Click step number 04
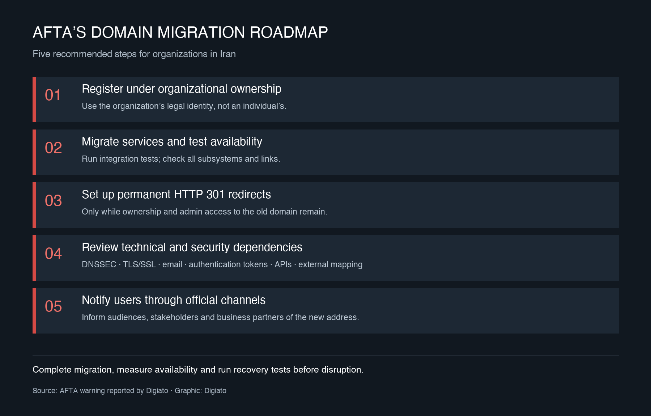Image resolution: width=651 pixels, height=416 pixels. [53, 254]
